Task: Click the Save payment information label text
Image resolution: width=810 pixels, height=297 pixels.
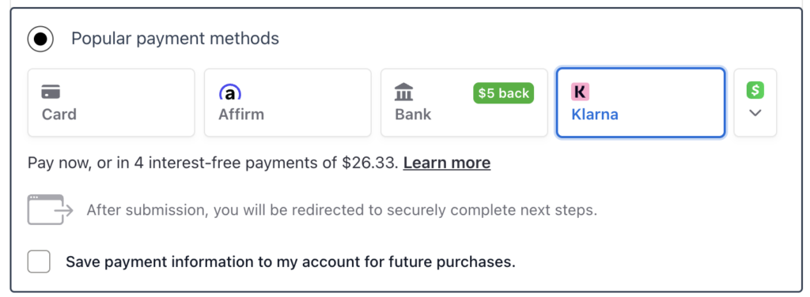Action: tap(290, 262)
